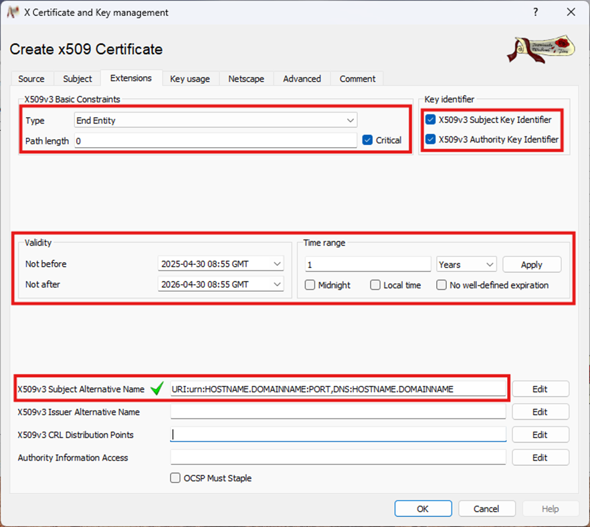The height and width of the screenshot is (527, 590).
Task: Click the green checkmark validation icon
Action: click(157, 389)
